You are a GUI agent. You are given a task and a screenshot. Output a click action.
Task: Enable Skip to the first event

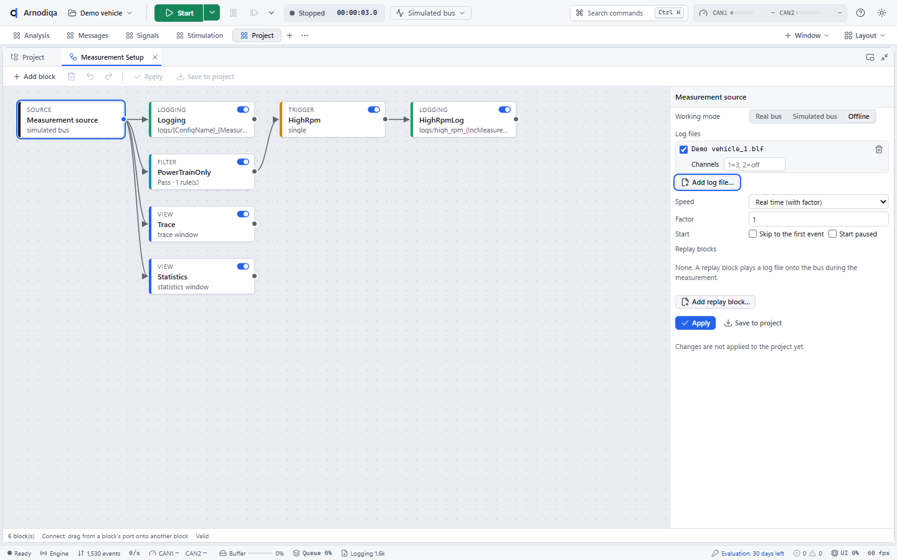click(752, 234)
